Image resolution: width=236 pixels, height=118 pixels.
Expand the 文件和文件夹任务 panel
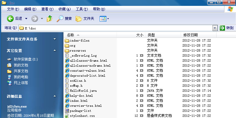(55, 39)
